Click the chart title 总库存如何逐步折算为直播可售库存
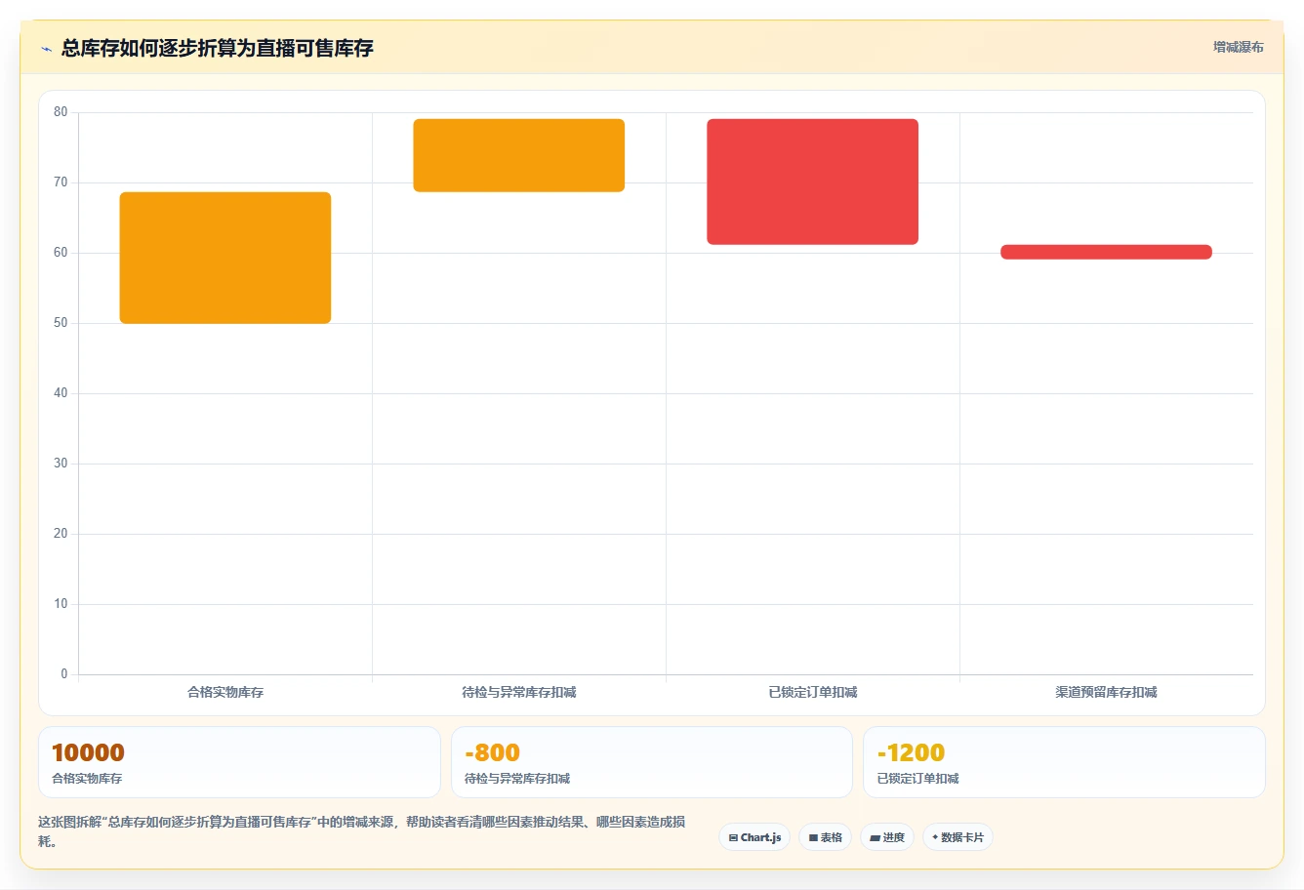Viewport: 1304px width, 890px height. coord(218,48)
